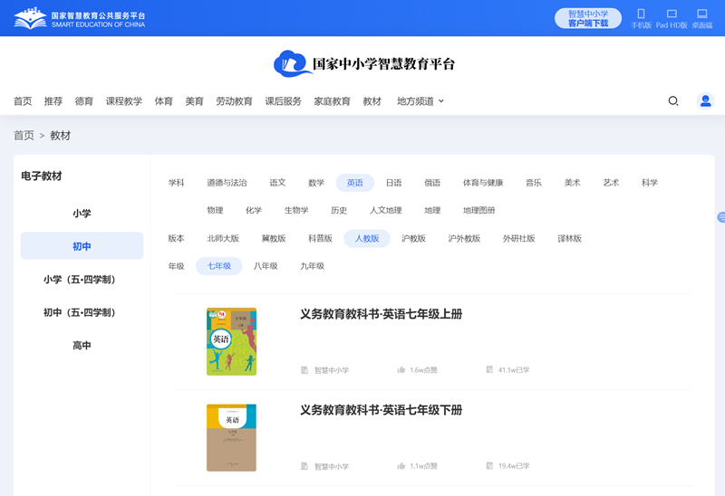
Task: Open the 推荐 navigation item
Action: point(53,101)
